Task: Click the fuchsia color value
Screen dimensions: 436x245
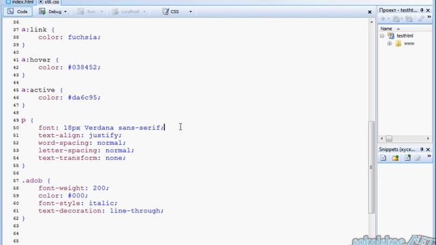Action: click(x=82, y=37)
